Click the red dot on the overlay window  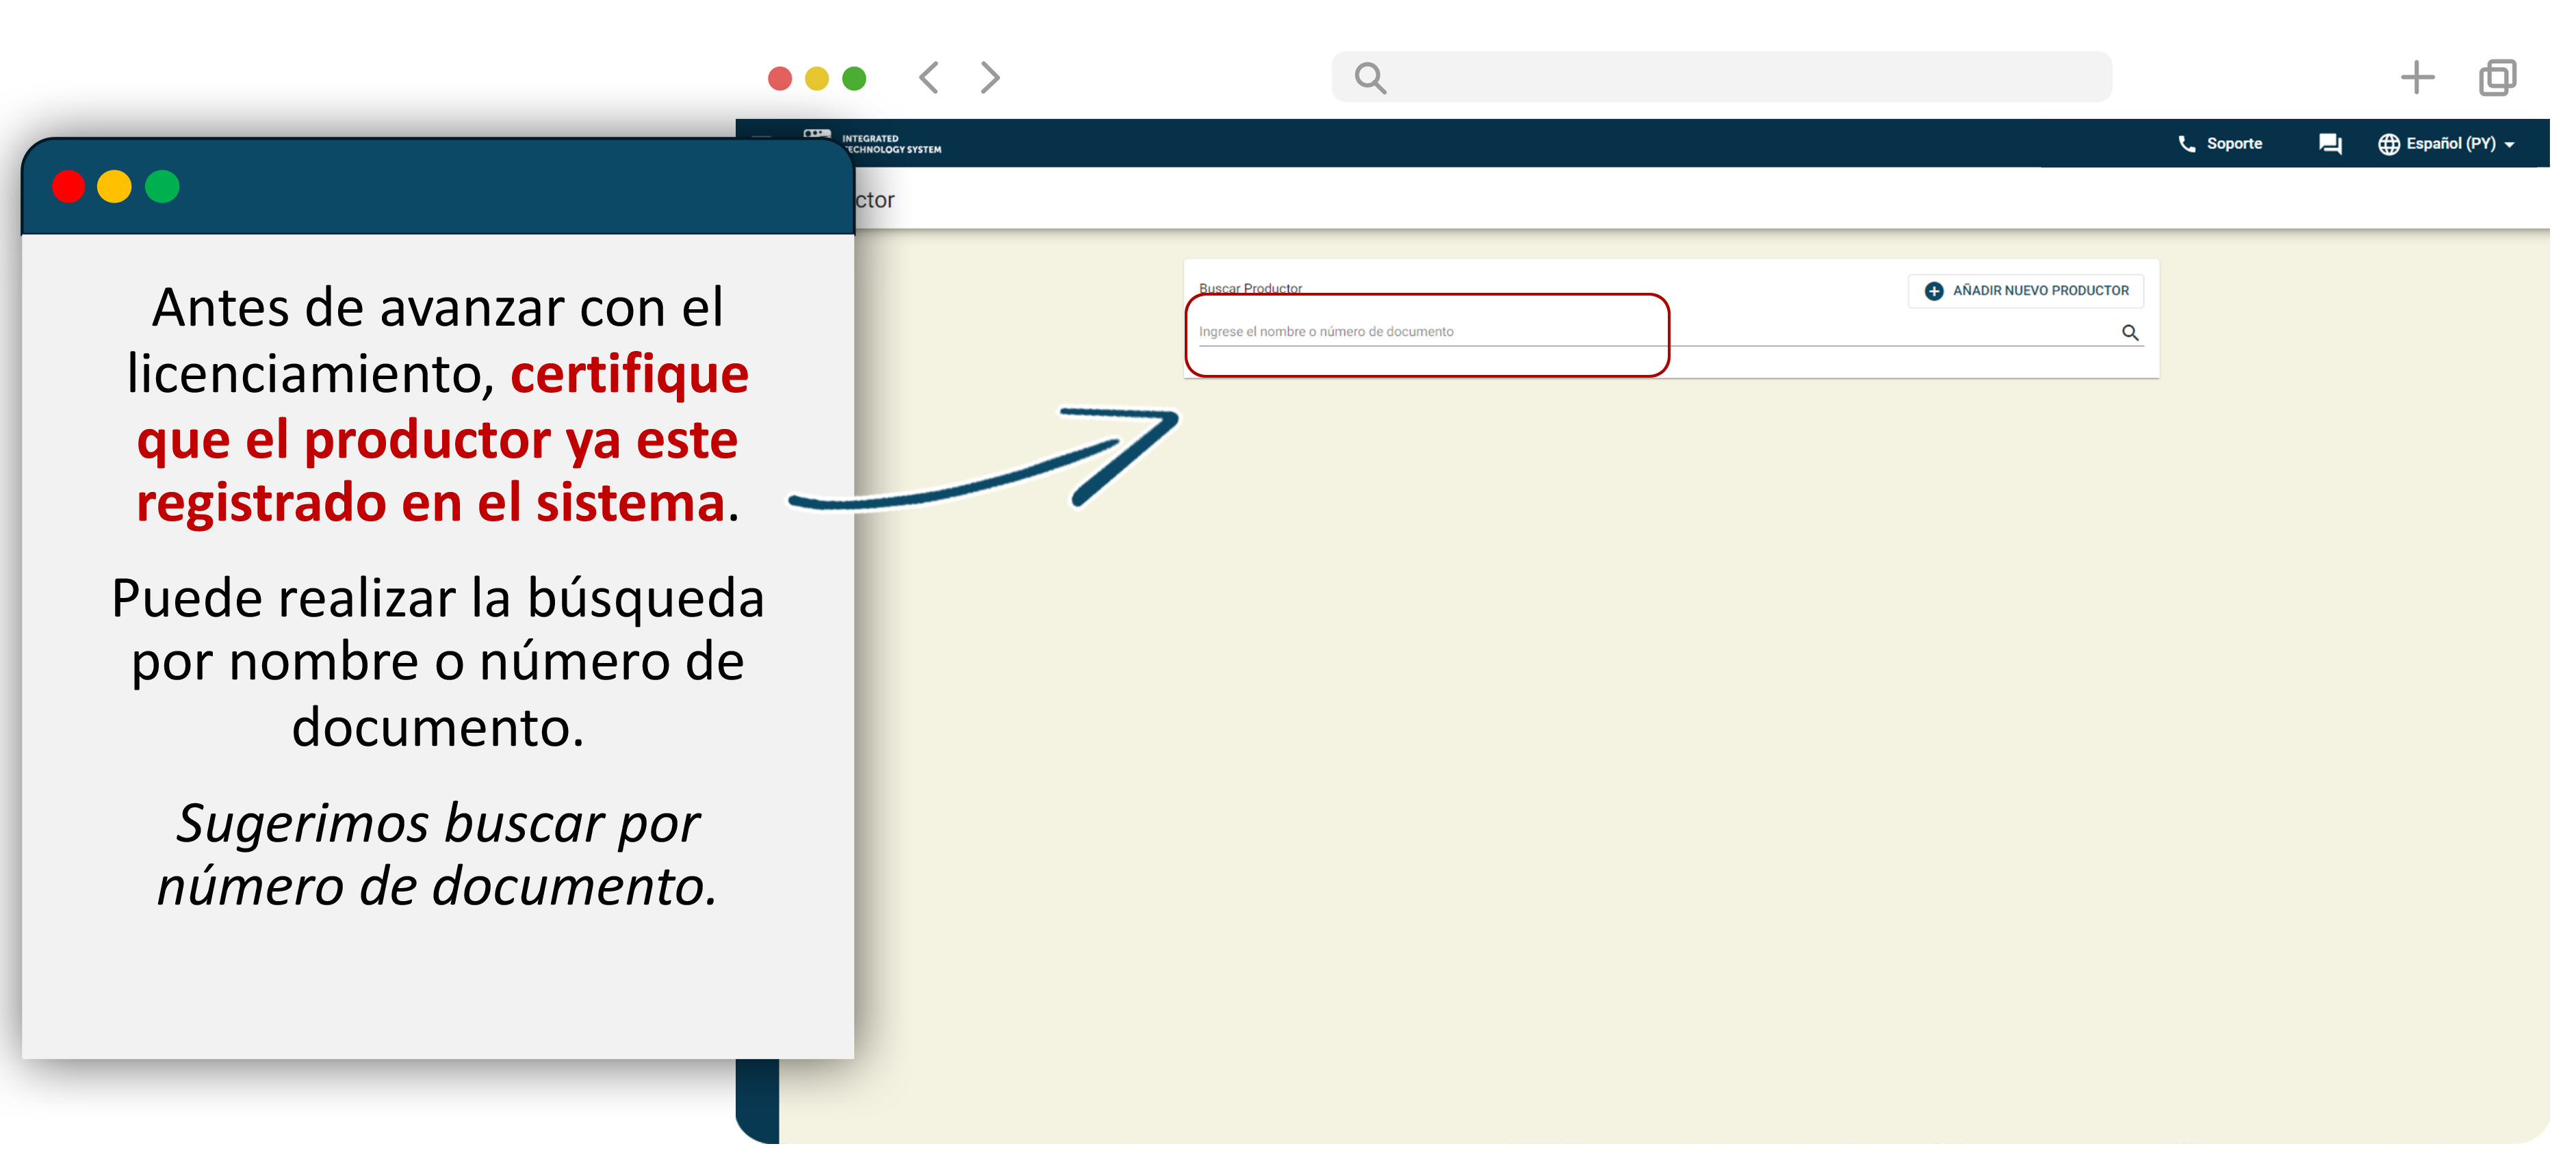coord(69,188)
